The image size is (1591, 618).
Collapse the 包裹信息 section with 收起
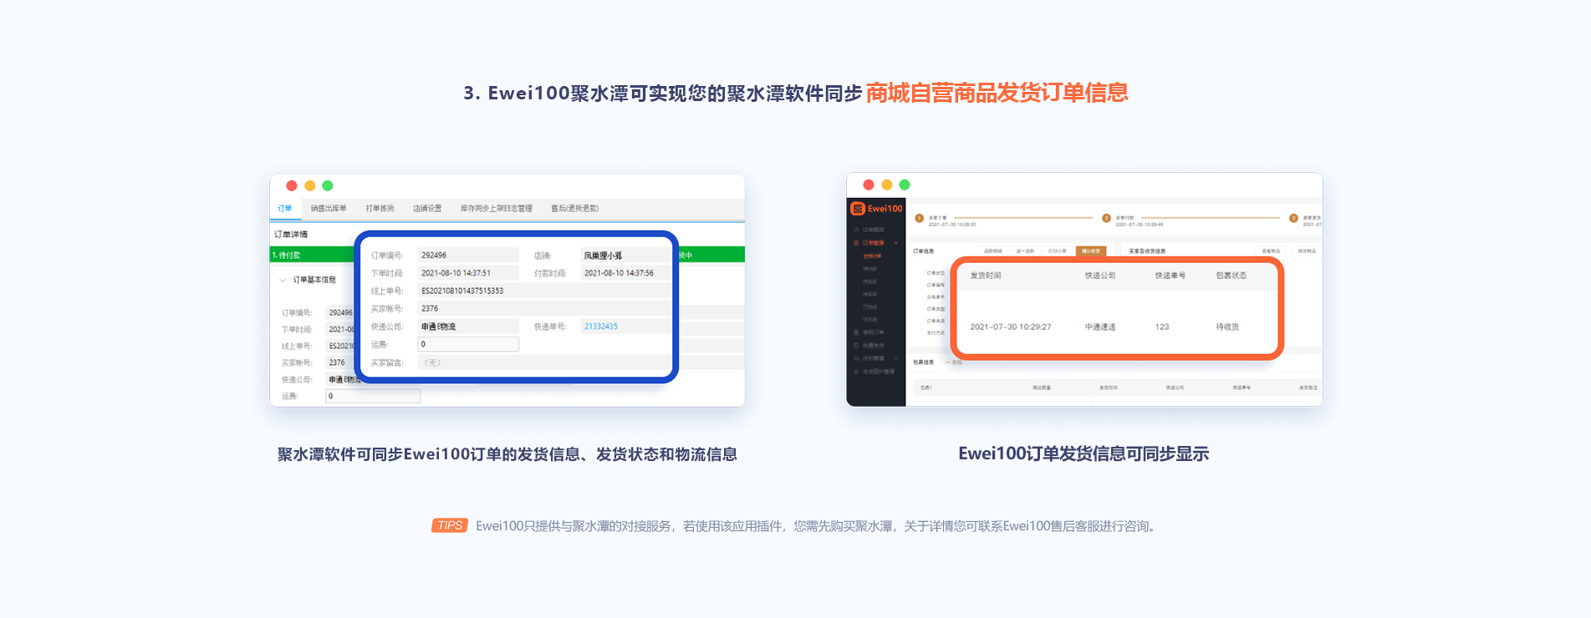[954, 362]
